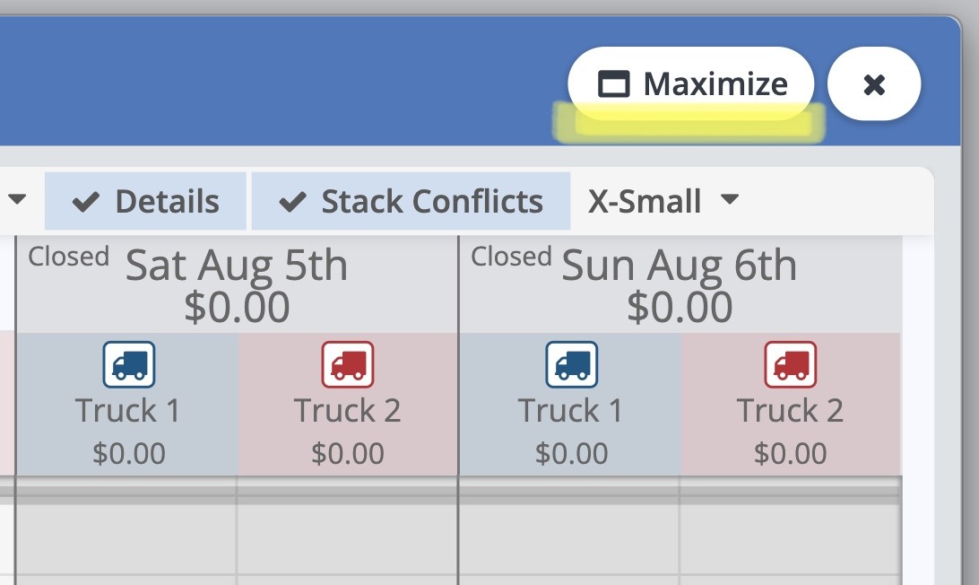Click Sunday's $0.00 day total

click(x=680, y=307)
